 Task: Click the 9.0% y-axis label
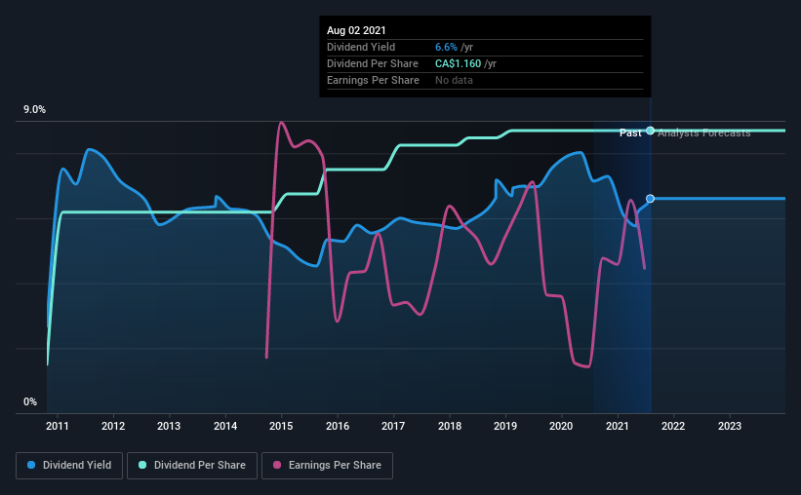34,110
